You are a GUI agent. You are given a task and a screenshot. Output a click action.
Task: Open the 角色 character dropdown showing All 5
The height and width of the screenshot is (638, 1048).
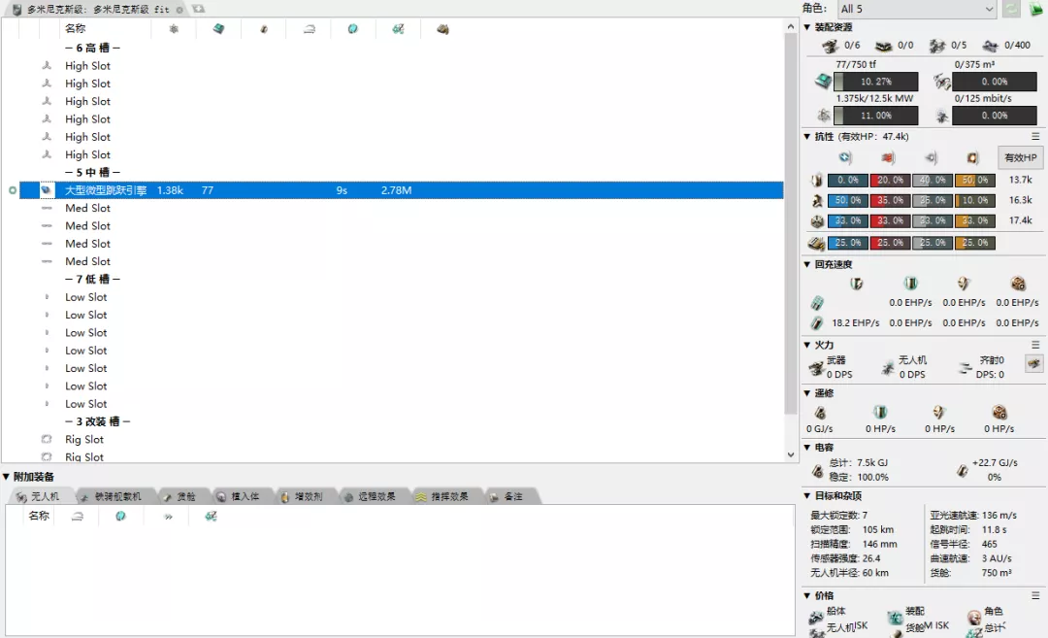916,9
